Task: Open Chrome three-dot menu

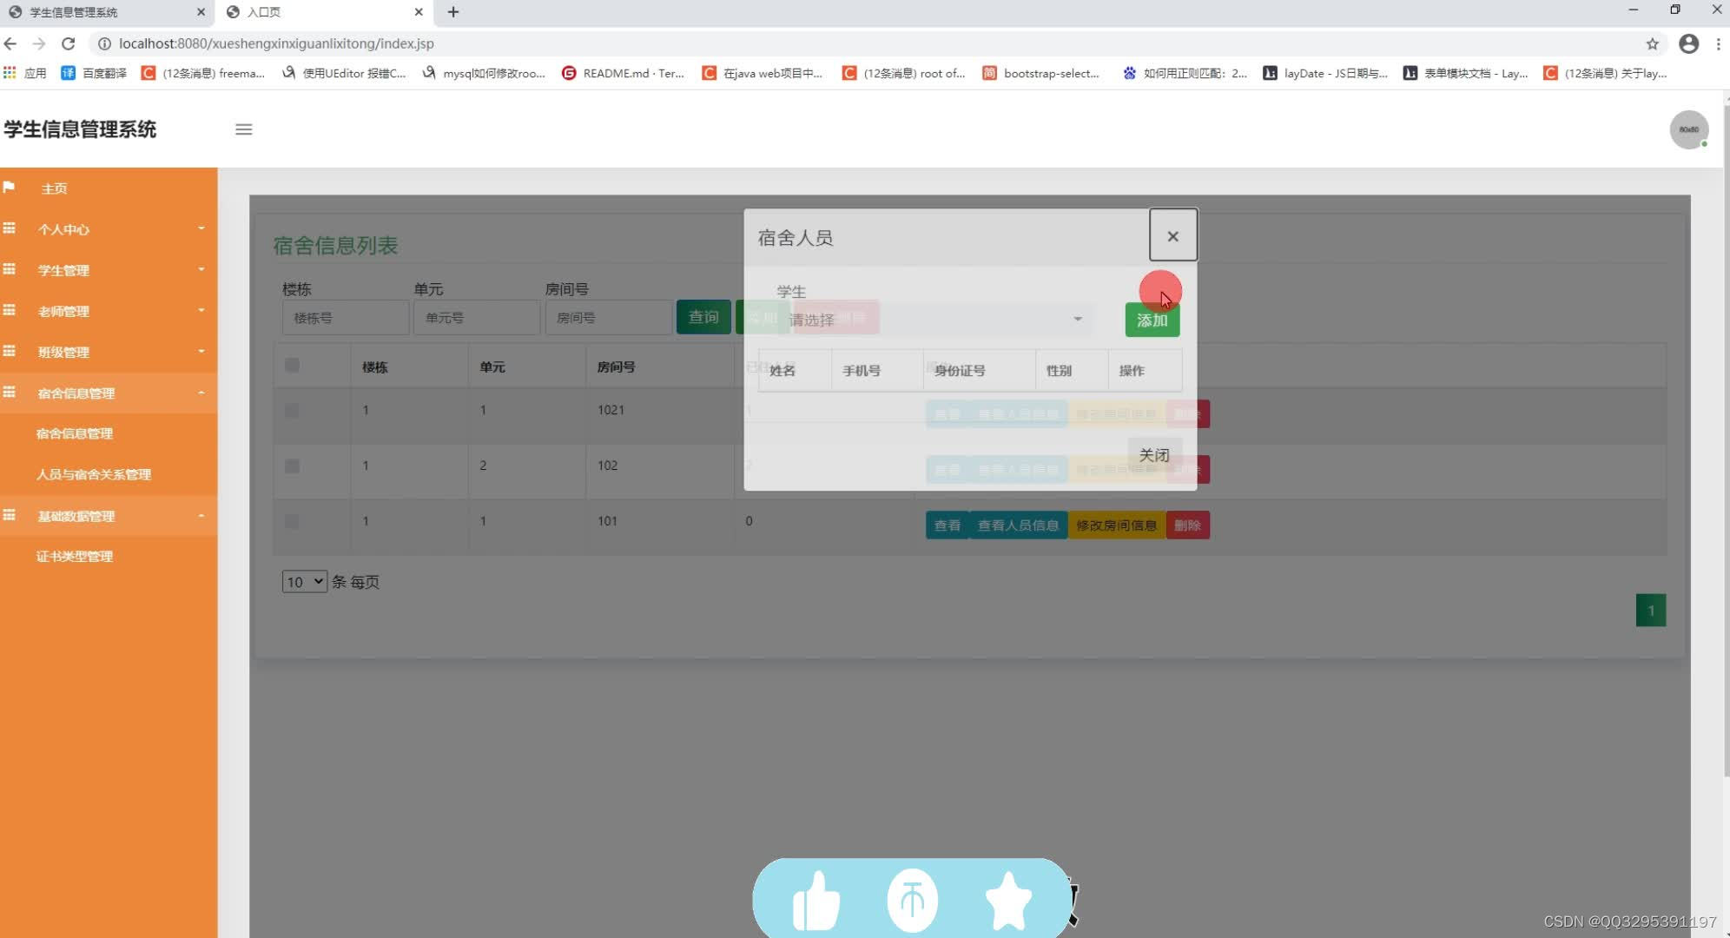Action: (1718, 43)
